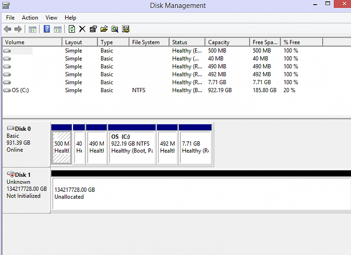This screenshot has height=255, width=351.
Task: Click the settings list toolbar icon
Action: click(x=125, y=29)
